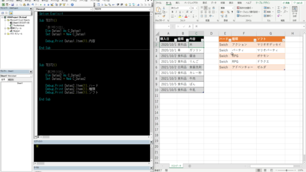Click the Increase Decimal icon in Number group

[222, 16]
